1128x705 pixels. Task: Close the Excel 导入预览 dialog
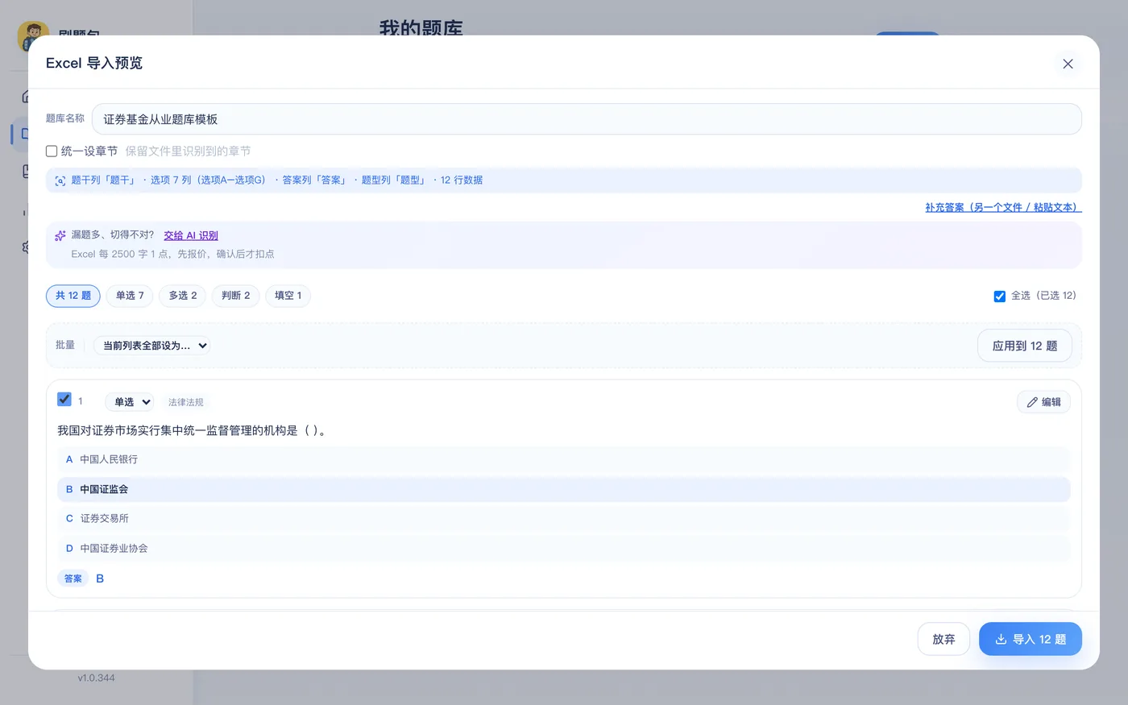tap(1068, 64)
